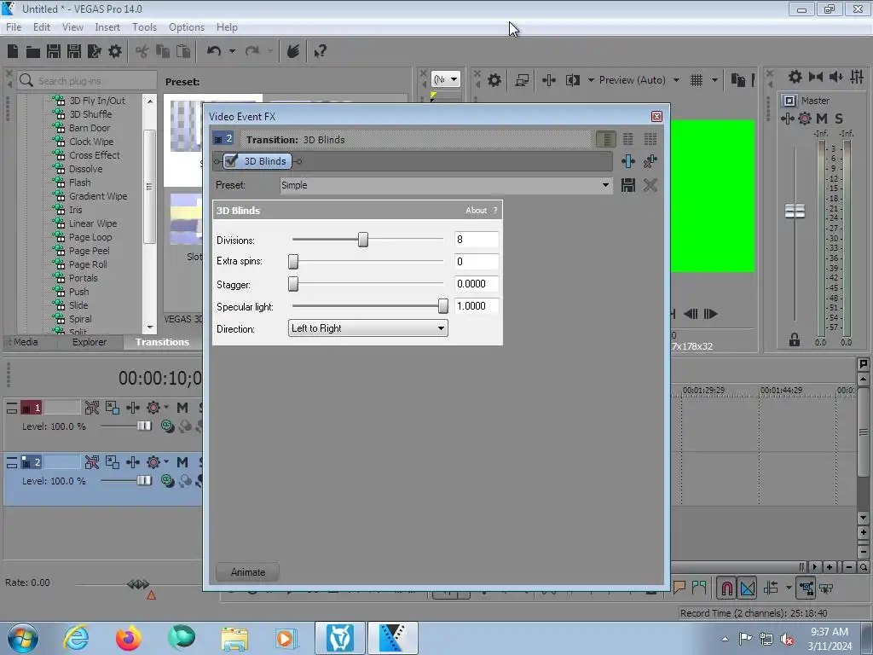This screenshot has height=655, width=873.
Task: Open the Direction dropdown Left to Right
Action: 368,328
